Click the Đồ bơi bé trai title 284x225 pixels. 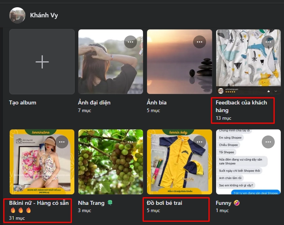(164, 203)
